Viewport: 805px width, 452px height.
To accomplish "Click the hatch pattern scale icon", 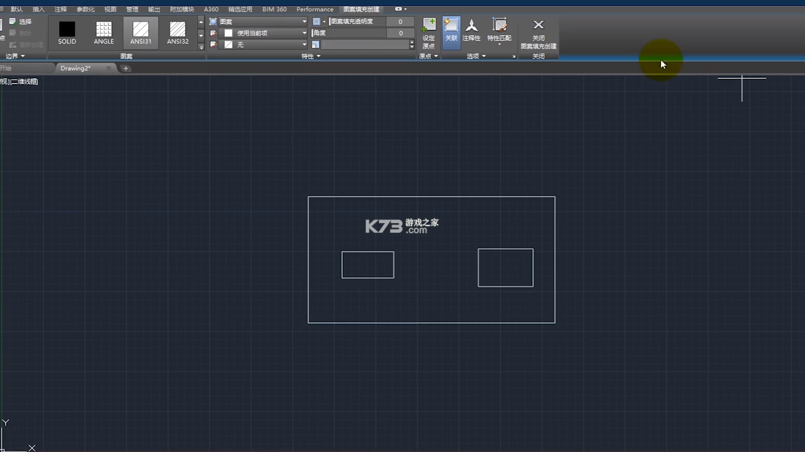I will click(x=316, y=44).
